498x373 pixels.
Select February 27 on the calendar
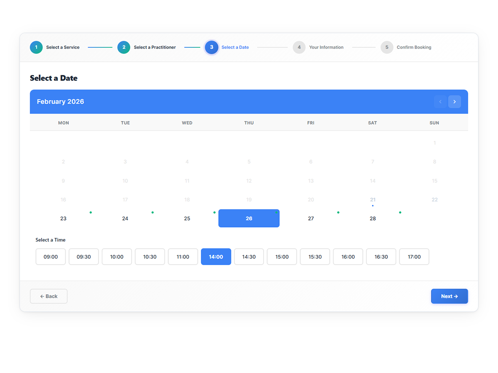tap(311, 218)
